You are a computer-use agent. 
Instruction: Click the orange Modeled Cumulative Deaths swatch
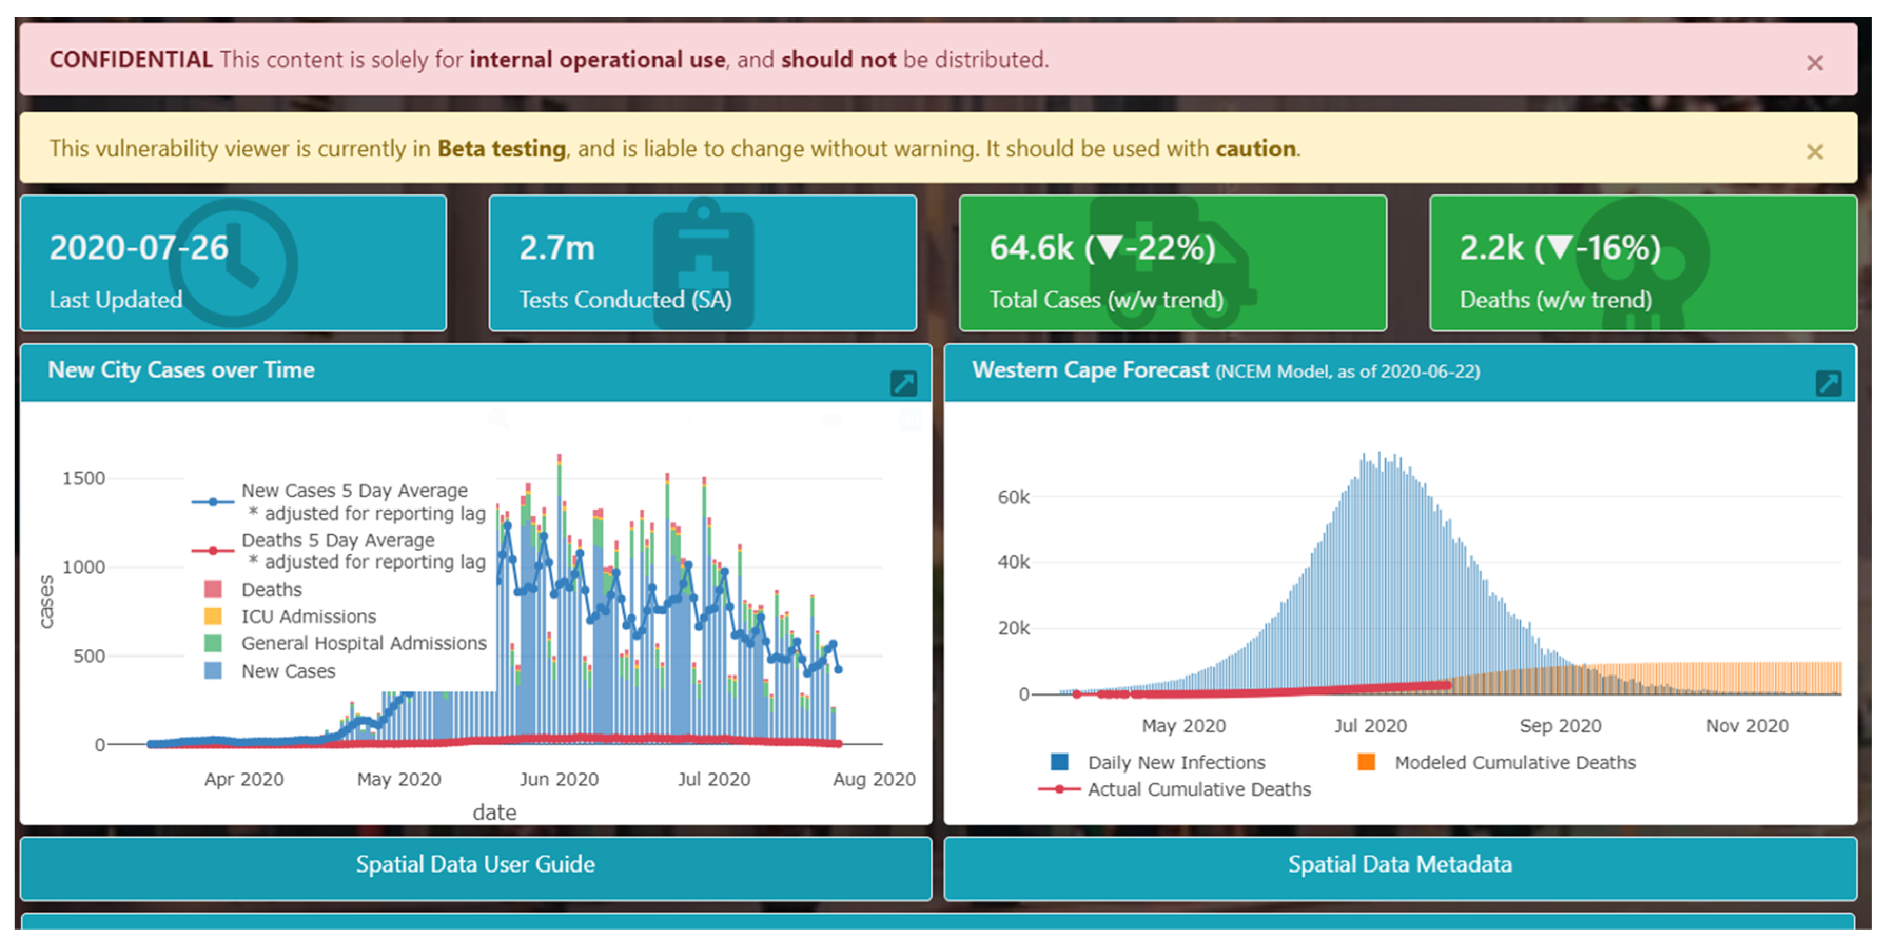1365,762
